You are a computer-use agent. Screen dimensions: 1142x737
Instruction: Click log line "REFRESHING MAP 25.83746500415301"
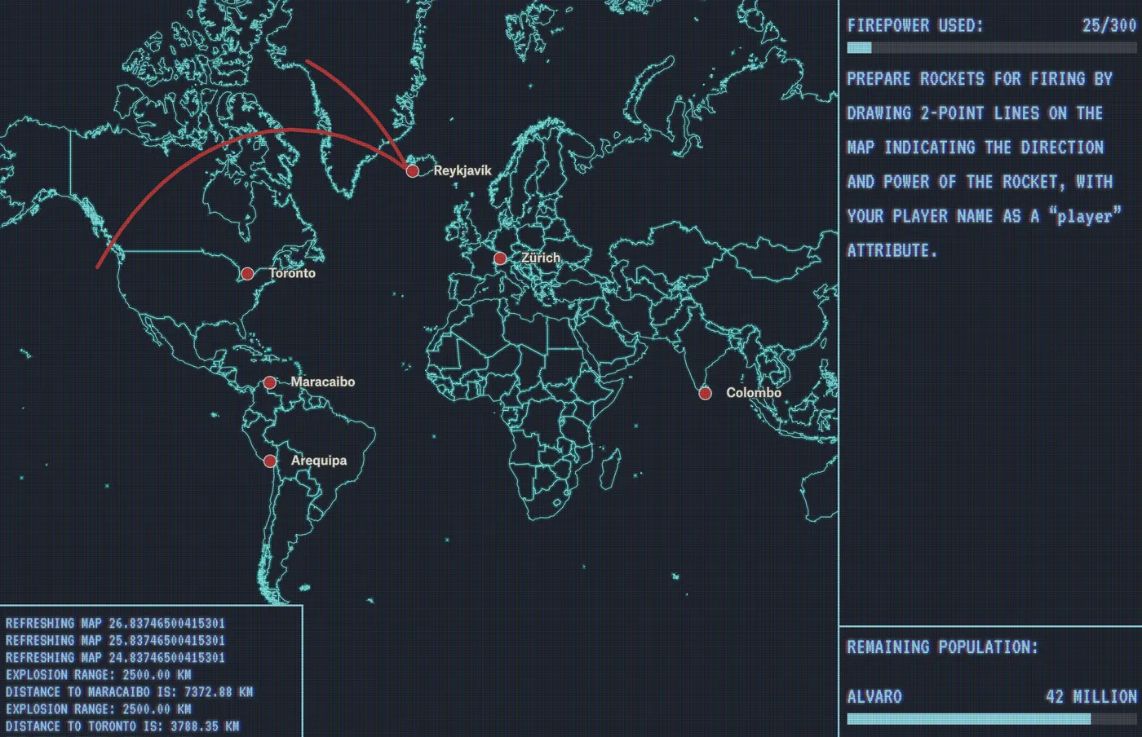click(x=115, y=640)
